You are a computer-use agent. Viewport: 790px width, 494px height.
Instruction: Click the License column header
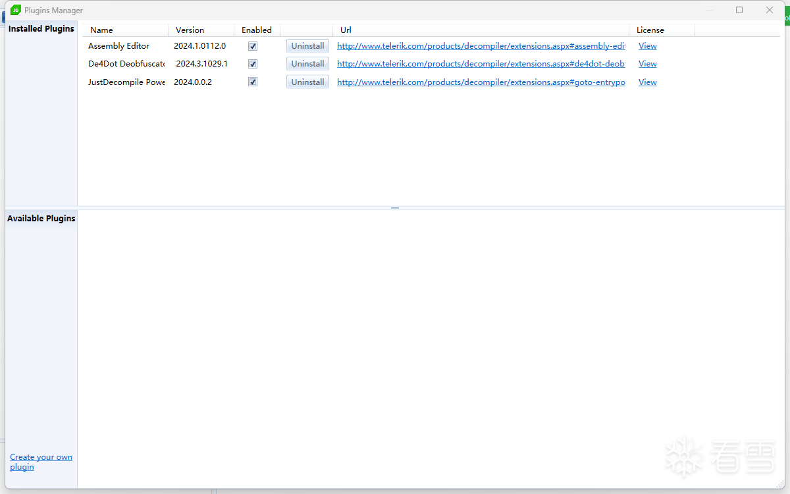click(x=662, y=30)
